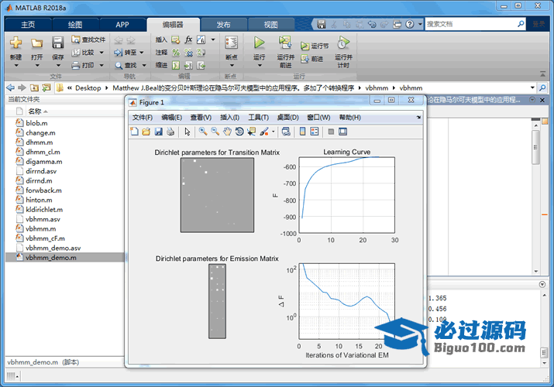Click the Save Figure icon in Figure 1 toolbar
This screenshot has width=554, height=387.
point(158,132)
